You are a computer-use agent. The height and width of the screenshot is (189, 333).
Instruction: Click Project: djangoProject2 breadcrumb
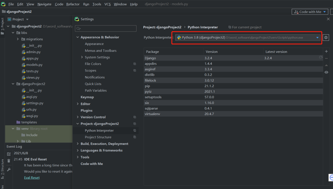pyautogui.click(x=162, y=27)
